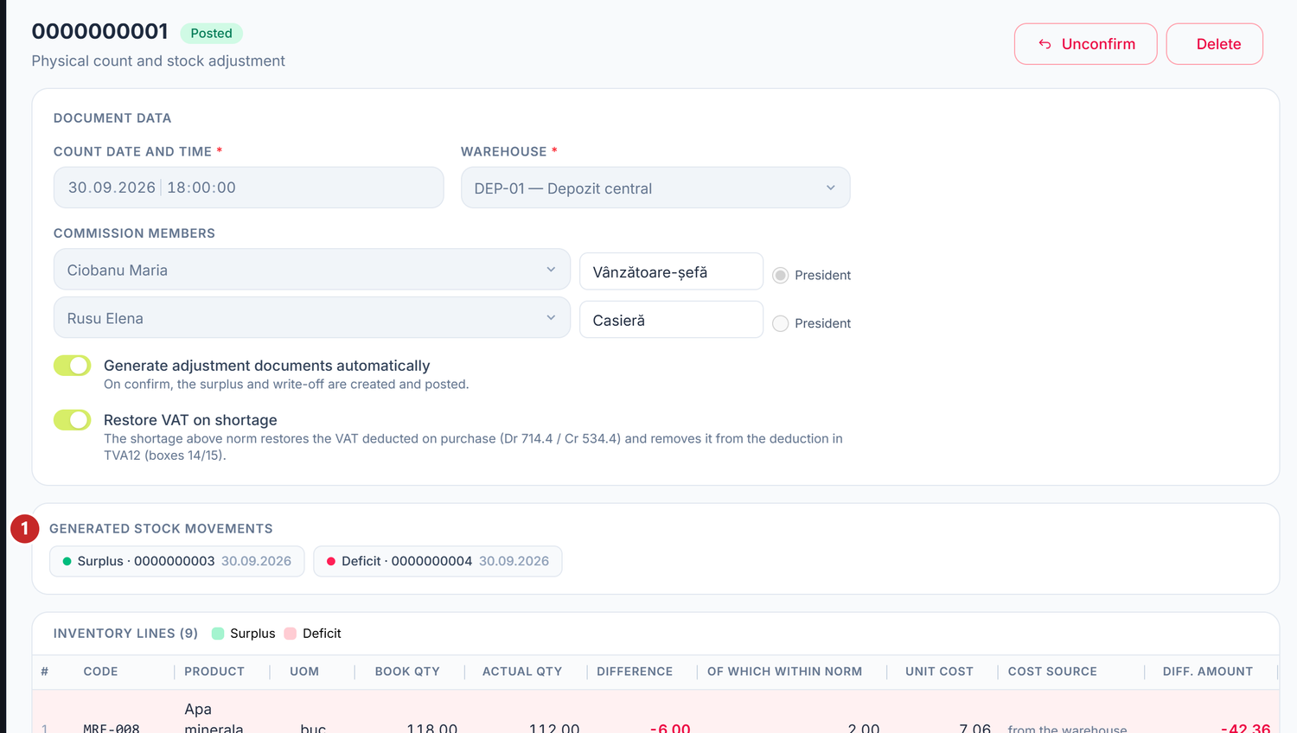Click the INVENTORY LINES (9) title

[x=125, y=634]
